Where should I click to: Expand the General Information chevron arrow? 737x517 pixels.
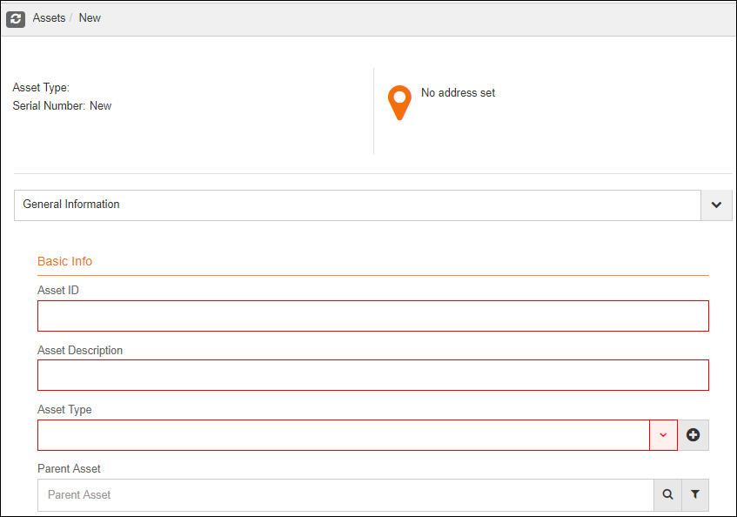pyautogui.click(x=716, y=205)
